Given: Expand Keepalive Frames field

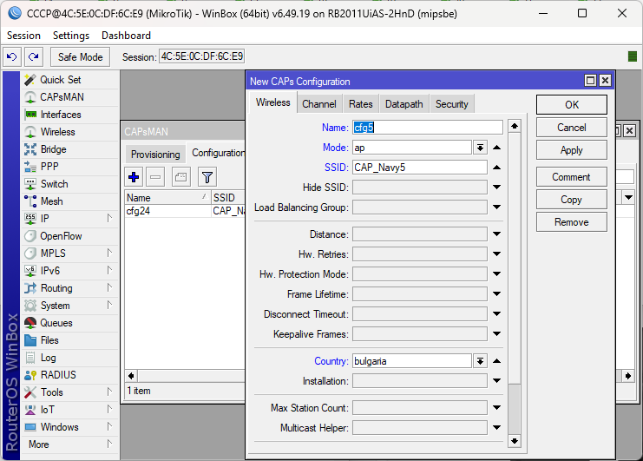Looking at the screenshot, I should [x=496, y=334].
